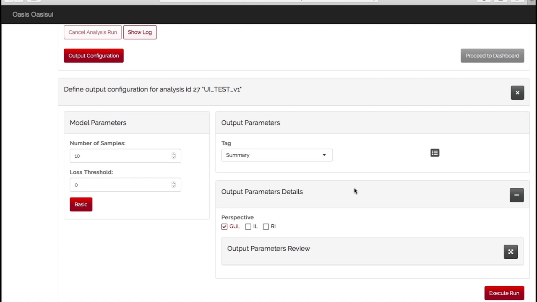This screenshot has width=537, height=302.
Task: Click the red Basic button
Action: point(81,204)
